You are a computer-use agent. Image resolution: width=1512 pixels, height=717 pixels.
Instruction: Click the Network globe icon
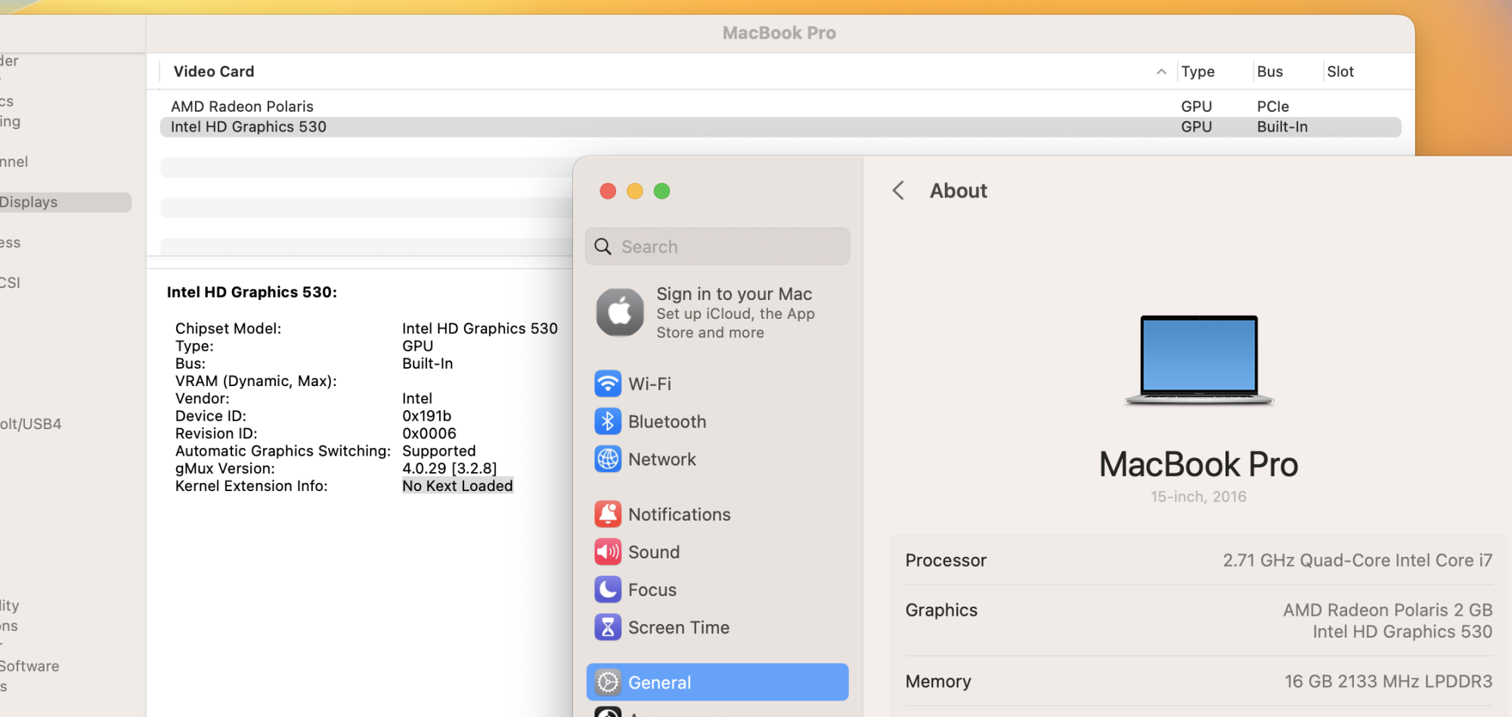608,459
